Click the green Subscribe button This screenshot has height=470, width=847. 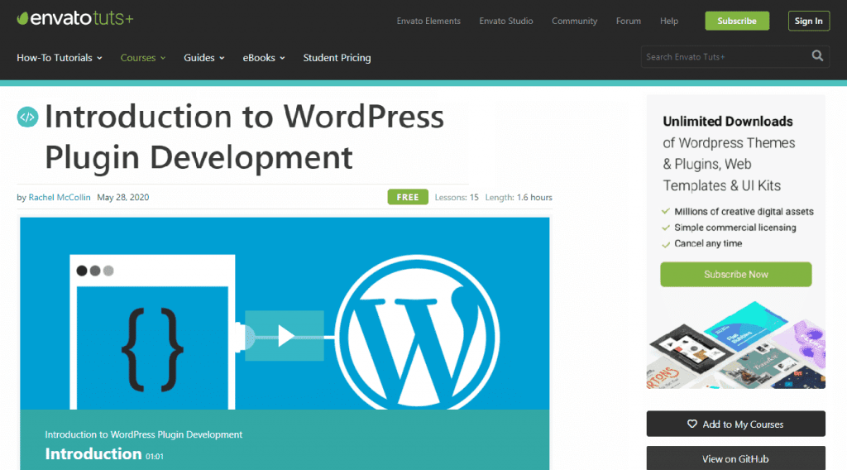[737, 21]
